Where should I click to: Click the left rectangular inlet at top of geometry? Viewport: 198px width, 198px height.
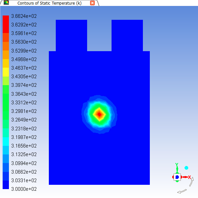pos(71,35)
